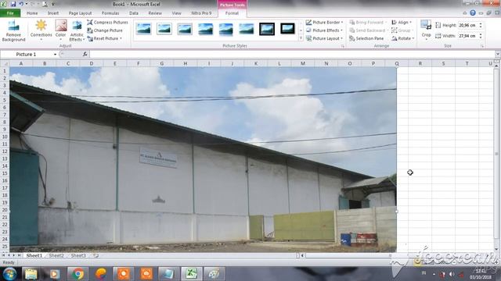Click the Select All corner button

click(x=5, y=63)
